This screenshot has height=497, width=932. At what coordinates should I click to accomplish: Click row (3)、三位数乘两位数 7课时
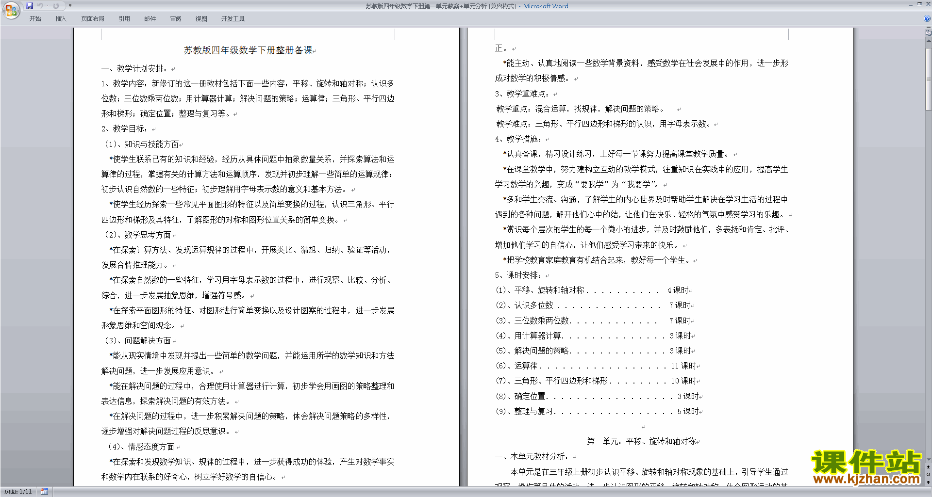tap(593, 321)
